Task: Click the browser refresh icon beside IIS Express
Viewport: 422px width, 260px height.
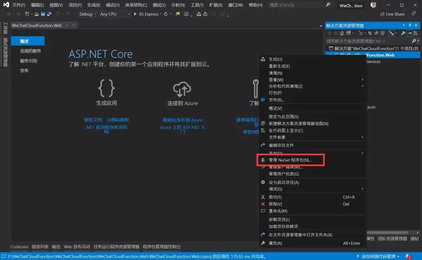Action: [x=166, y=14]
